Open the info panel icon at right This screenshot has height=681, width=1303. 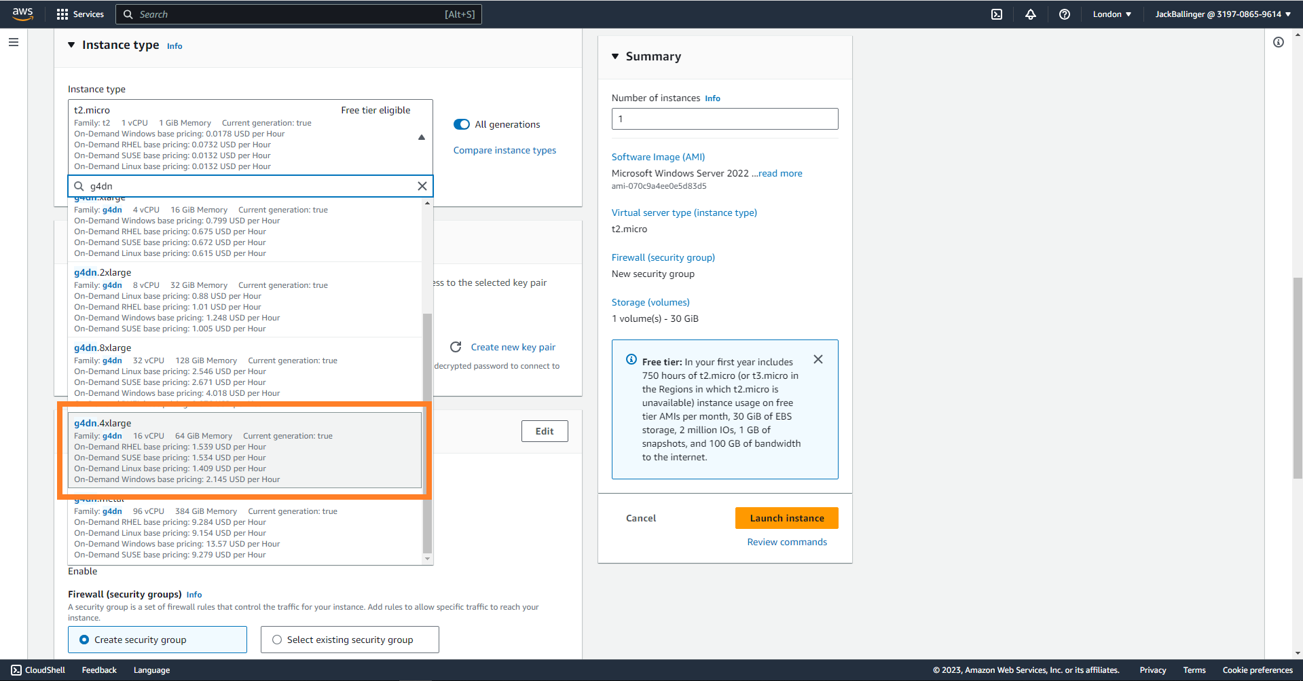[1278, 42]
